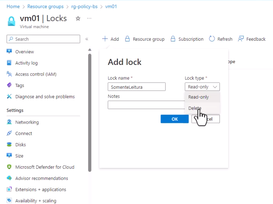Open the Feedback icon
Viewport: 273px width, 204px height.
point(241,39)
